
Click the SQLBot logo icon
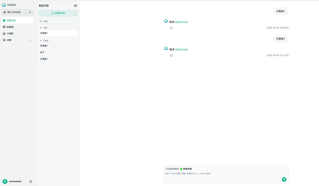click(4, 5)
